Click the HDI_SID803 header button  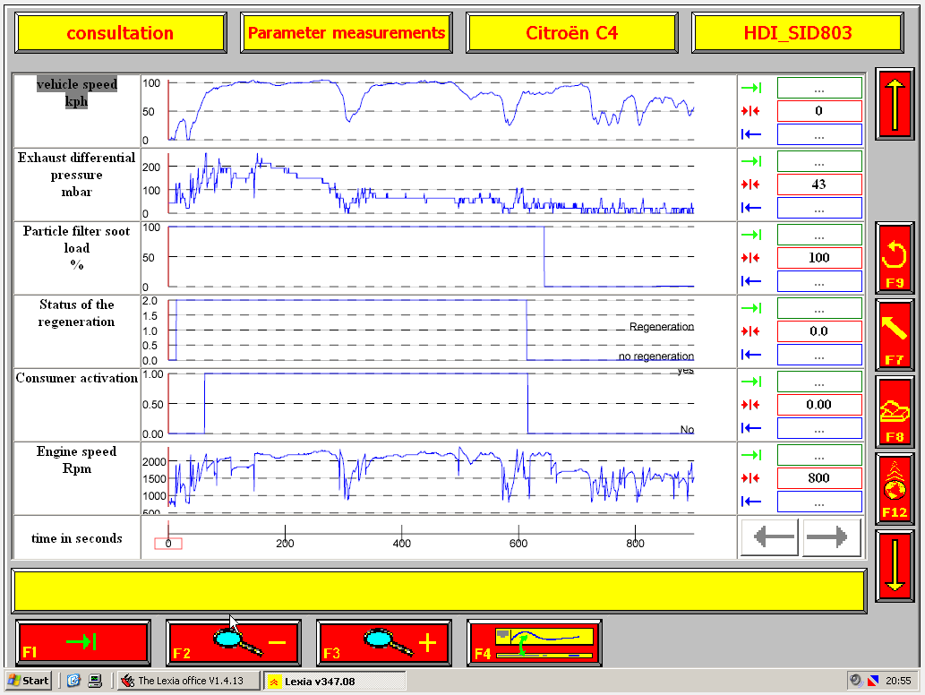(798, 33)
